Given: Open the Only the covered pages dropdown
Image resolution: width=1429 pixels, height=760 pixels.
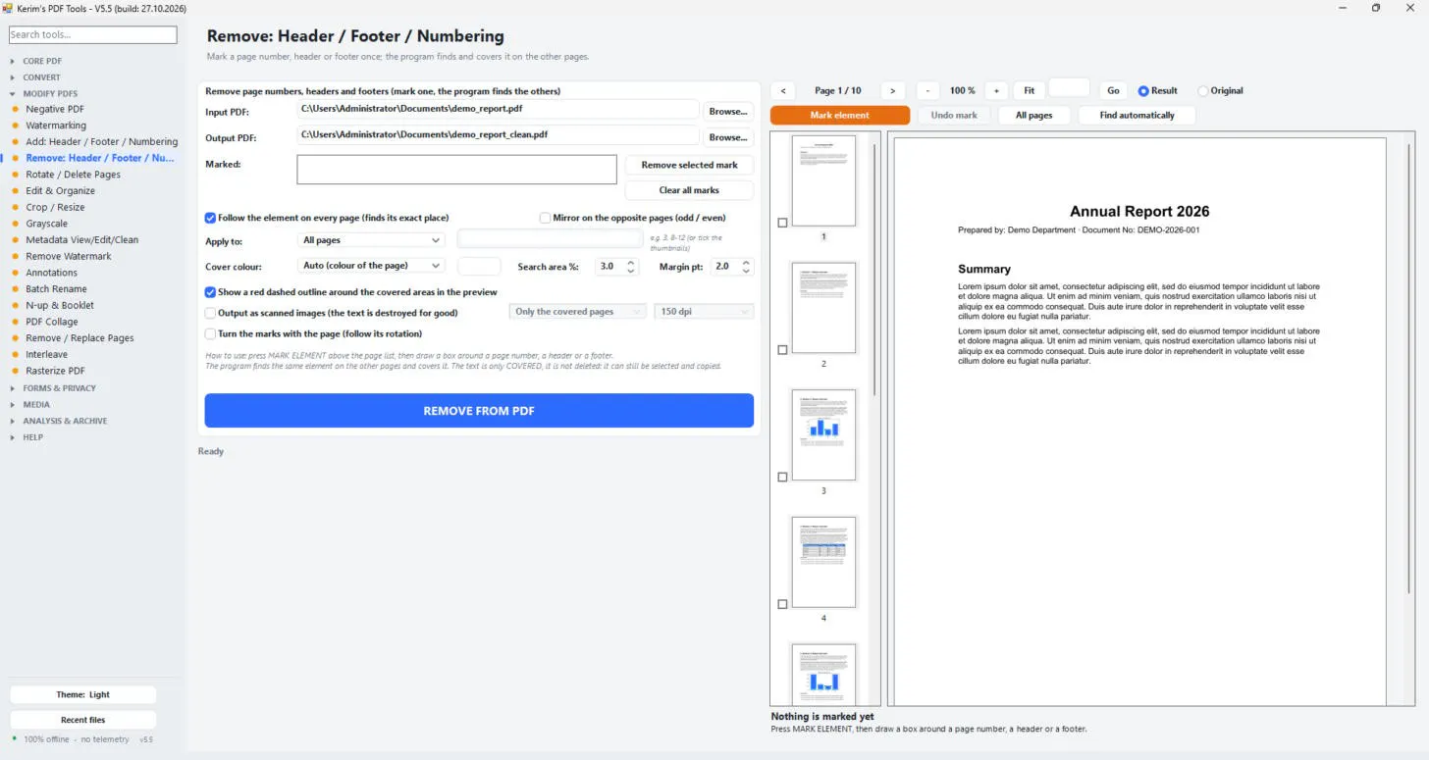Looking at the screenshot, I should pos(578,312).
